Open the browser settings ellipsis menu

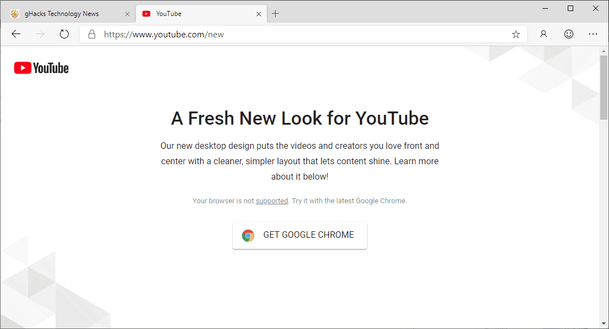(x=592, y=34)
